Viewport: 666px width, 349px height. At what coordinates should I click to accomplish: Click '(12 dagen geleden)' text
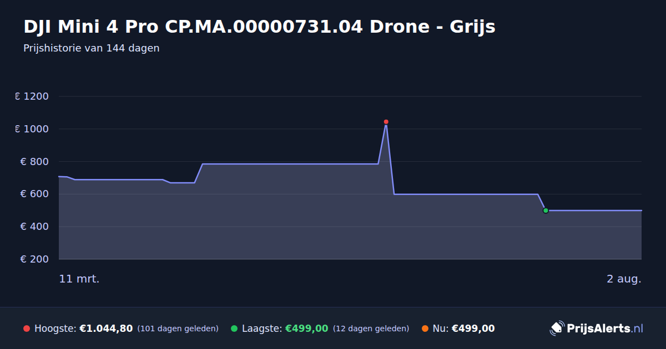click(x=371, y=329)
